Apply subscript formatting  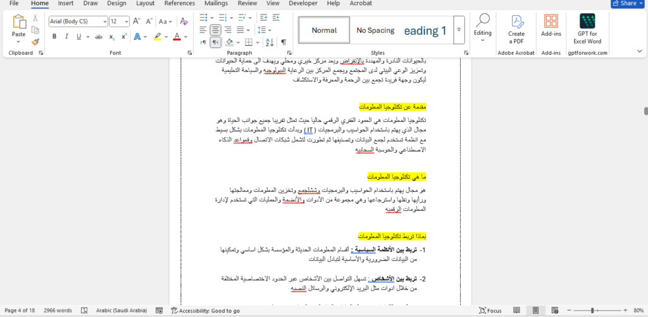[111, 37]
